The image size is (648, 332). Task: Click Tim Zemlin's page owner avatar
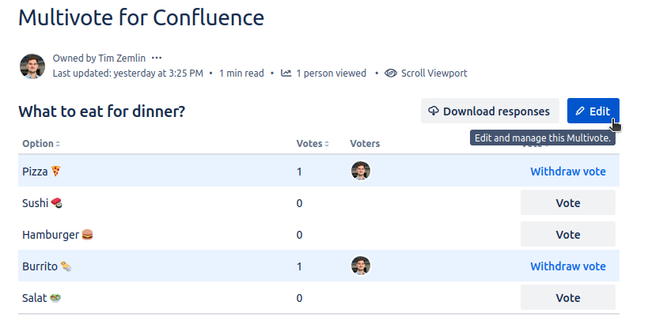pos(32,66)
